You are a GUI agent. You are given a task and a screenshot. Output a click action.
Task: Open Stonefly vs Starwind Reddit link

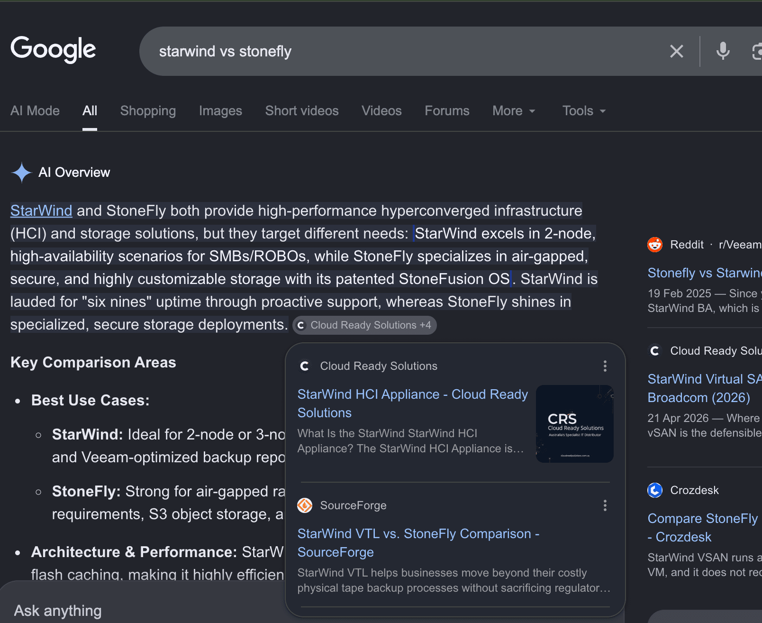click(705, 273)
